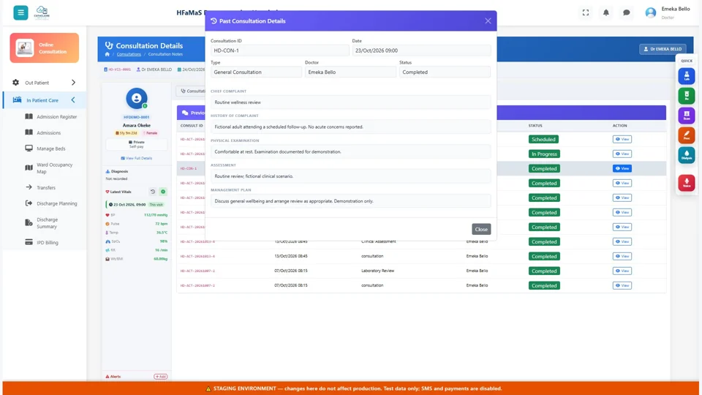
Task: View the In Progress consultation row
Action: tap(622, 154)
